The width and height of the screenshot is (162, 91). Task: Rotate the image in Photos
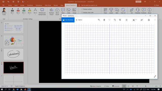(115, 20)
